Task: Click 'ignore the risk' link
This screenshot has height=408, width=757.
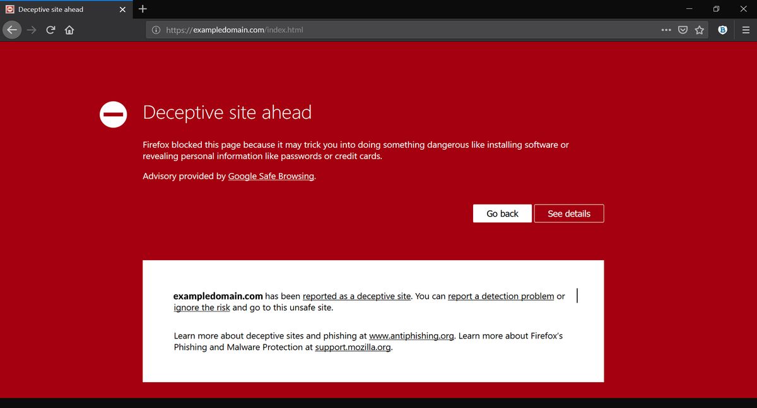Action: (202, 308)
